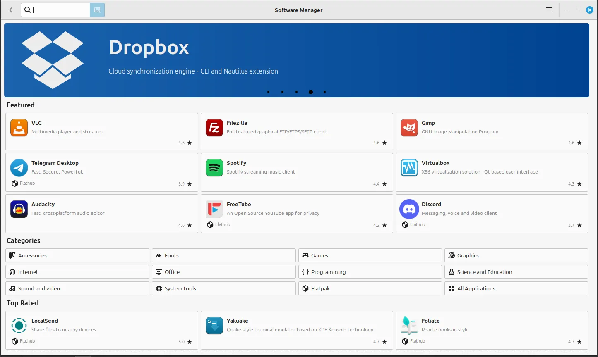Open Spotify via its green icon

[x=214, y=168]
